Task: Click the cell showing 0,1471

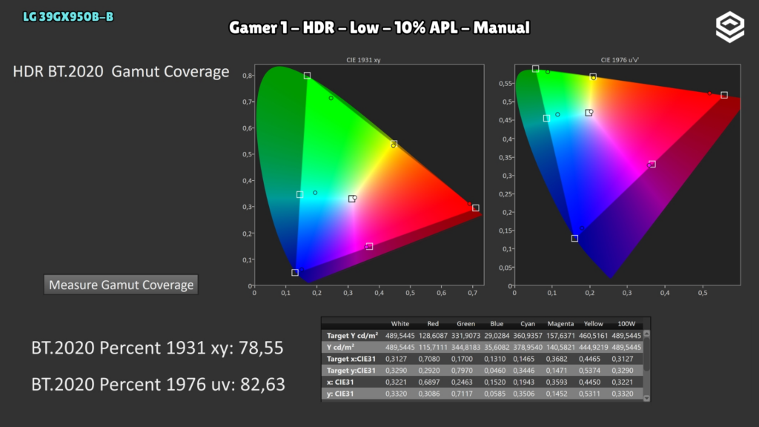Action: (x=557, y=371)
